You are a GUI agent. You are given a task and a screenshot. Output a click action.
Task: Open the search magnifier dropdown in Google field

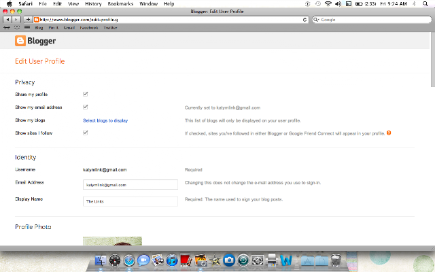point(316,20)
